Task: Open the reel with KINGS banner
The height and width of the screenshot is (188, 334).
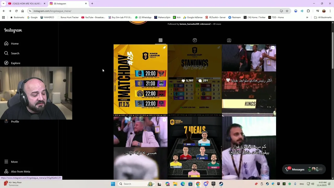Action: [249, 80]
